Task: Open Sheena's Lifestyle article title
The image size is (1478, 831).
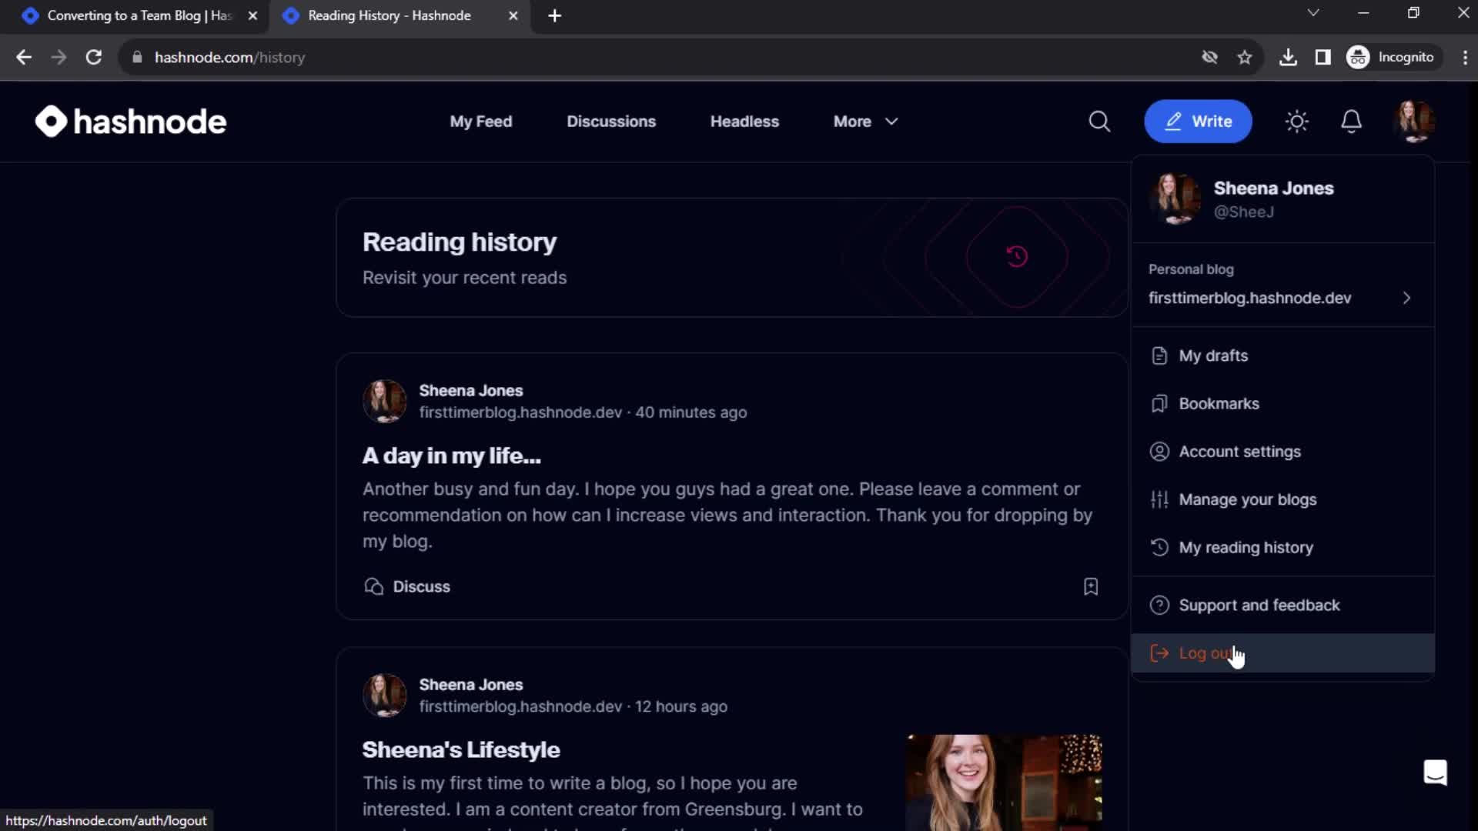Action: (461, 749)
